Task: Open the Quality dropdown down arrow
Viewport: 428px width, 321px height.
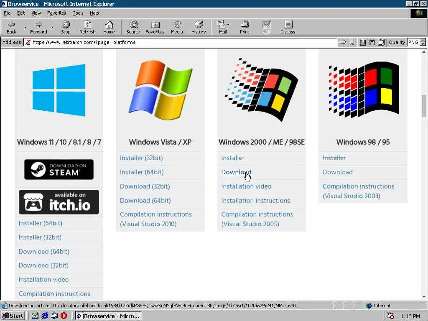Action: 423,44
